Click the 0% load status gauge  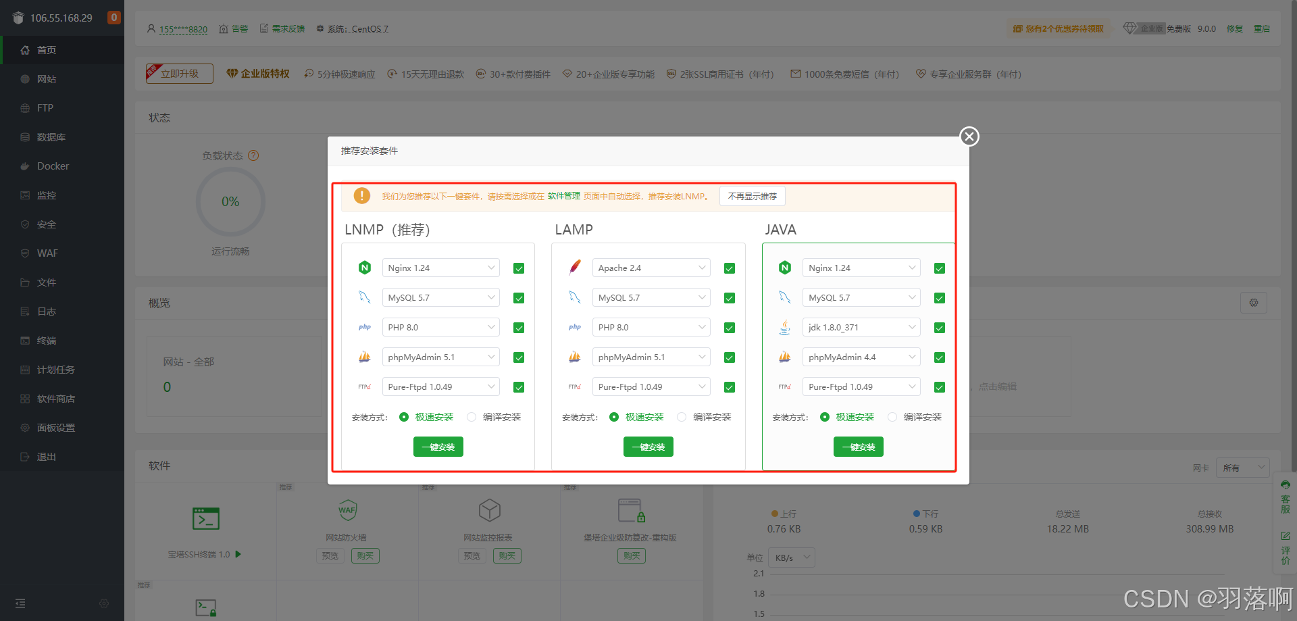[x=230, y=201]
